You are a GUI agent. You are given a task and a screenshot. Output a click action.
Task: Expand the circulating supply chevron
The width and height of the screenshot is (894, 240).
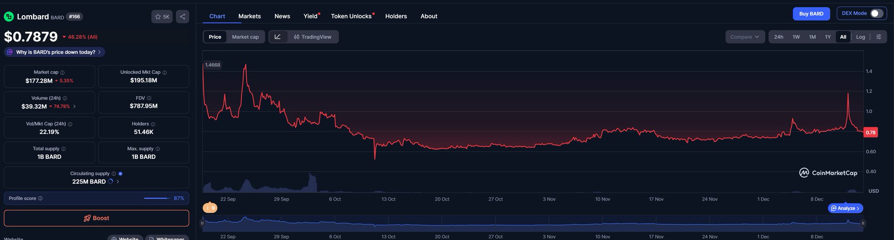[118, 182]
